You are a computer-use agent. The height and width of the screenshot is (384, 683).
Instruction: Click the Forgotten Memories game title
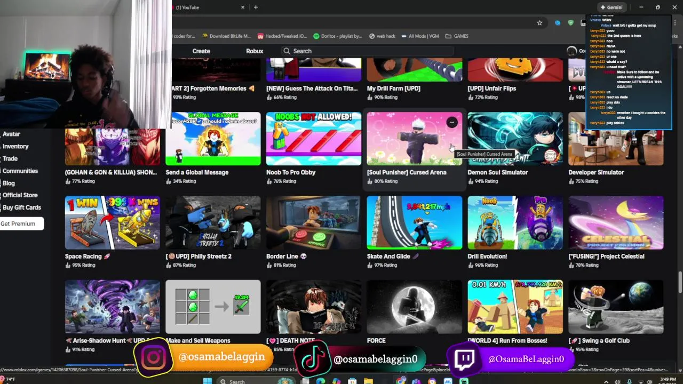pyautogui.click(x=213, y=89)
